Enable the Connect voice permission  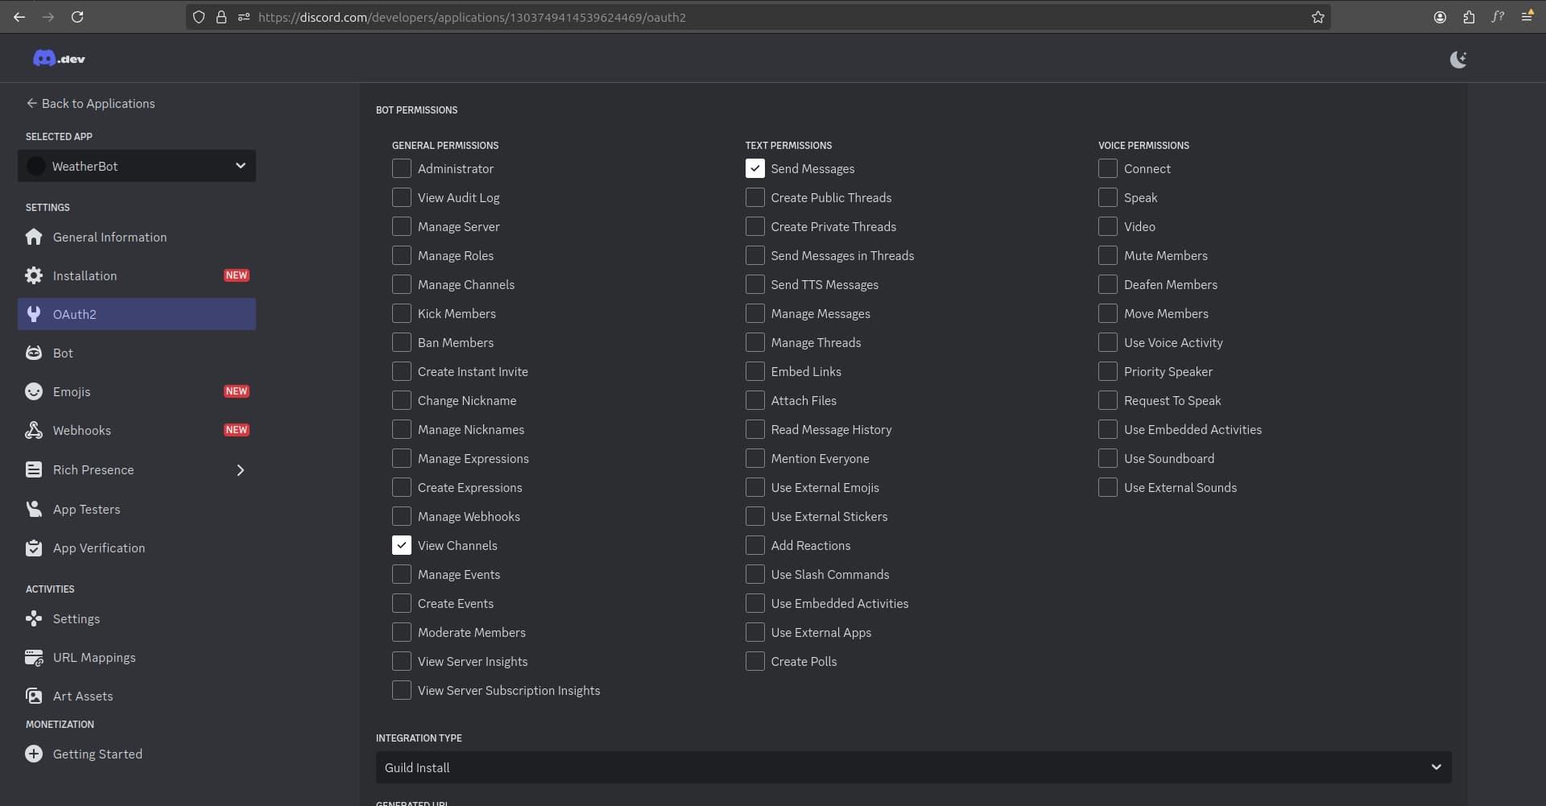(x=1107, y=168)
